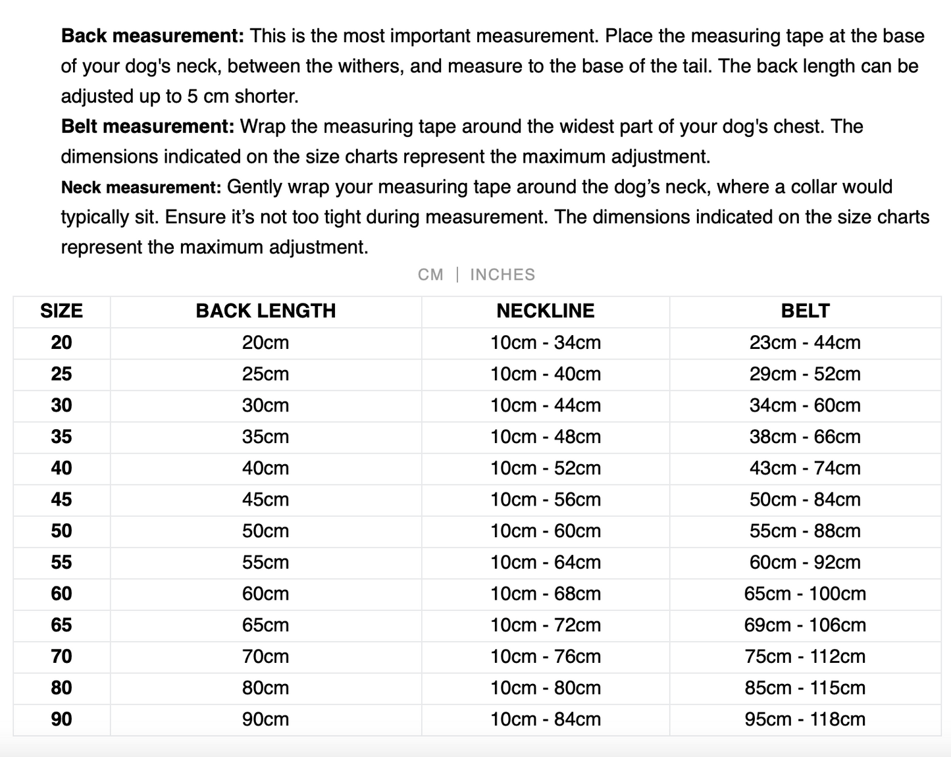The height and width of the screenshot is (757, 951).
Task: Click the bold Back measurement heading
Action: (x=152, y=36)
